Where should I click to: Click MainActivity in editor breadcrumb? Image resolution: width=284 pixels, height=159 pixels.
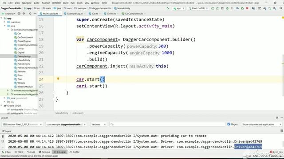coord(62,113)
